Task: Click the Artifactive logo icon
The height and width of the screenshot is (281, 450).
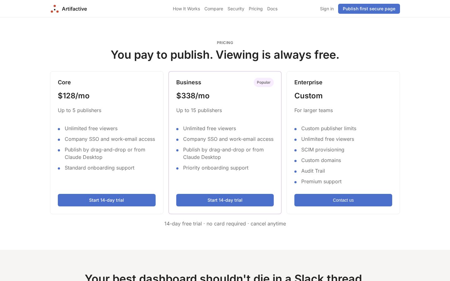Action: 55,9
